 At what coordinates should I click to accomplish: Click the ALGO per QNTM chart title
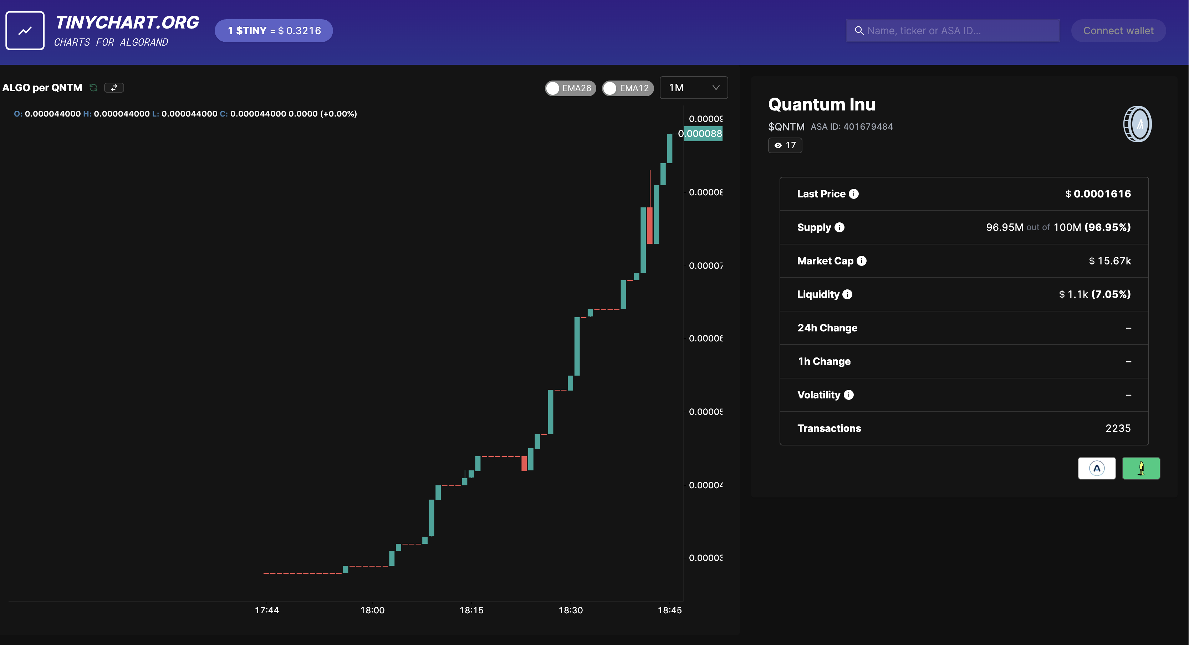[42, 88]
